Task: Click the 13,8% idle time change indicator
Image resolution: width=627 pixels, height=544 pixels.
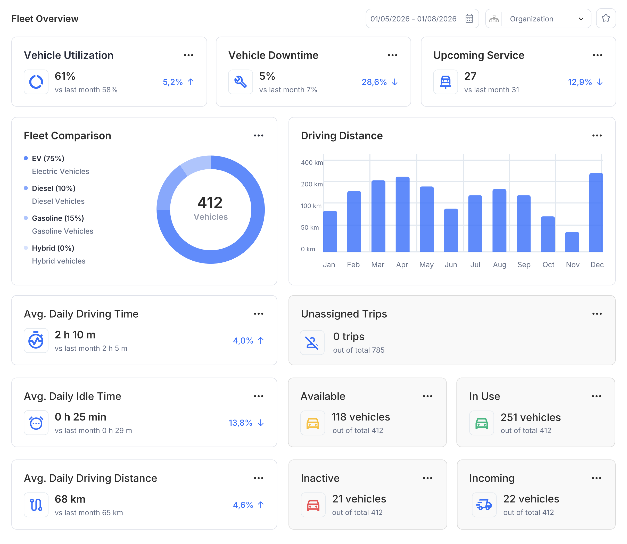Action: 246,423
